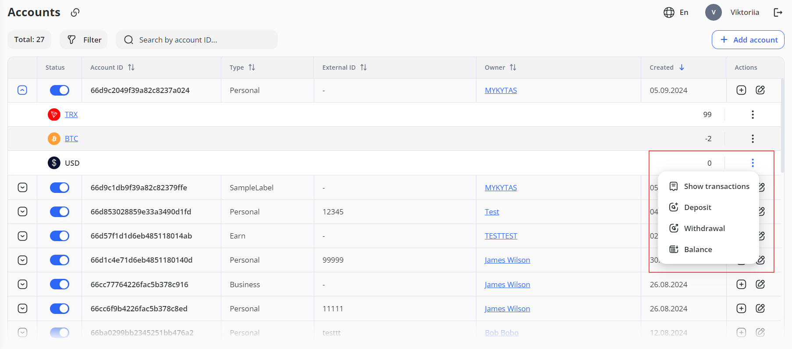Expand the row for account 66cc77764226fac5b378c916
The image size is (792, 349).
point(22,284)
